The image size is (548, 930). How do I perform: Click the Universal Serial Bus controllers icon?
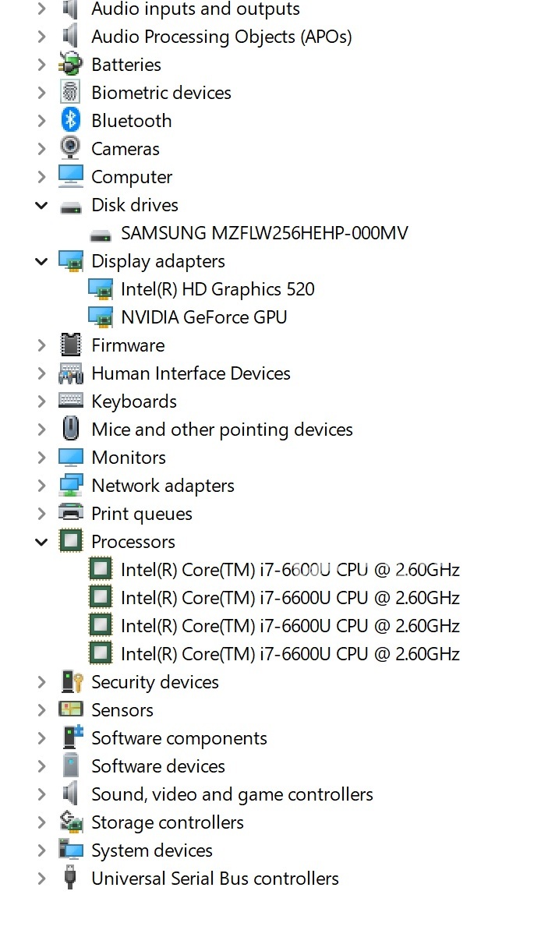[x=70, y=878]
